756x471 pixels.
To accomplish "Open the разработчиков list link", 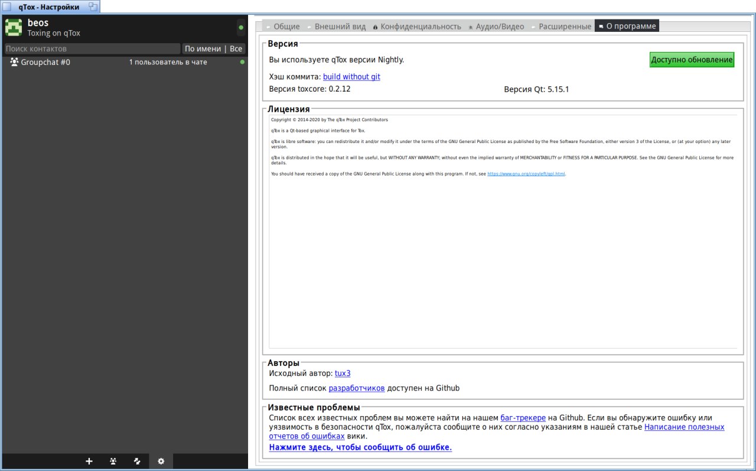I will pos(357,388).
